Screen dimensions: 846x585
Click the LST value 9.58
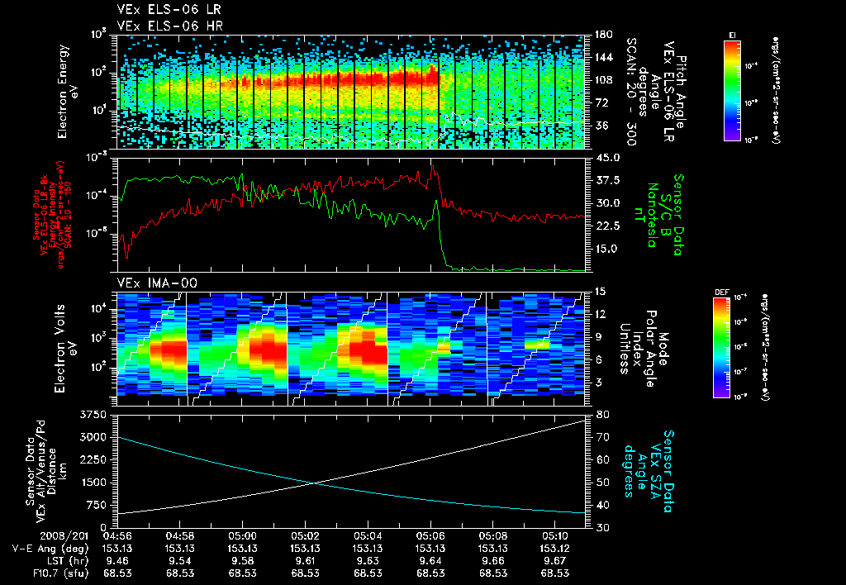tap(242, 561)
